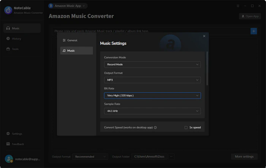Click the Music Settings heading

(x=113, y=44)
